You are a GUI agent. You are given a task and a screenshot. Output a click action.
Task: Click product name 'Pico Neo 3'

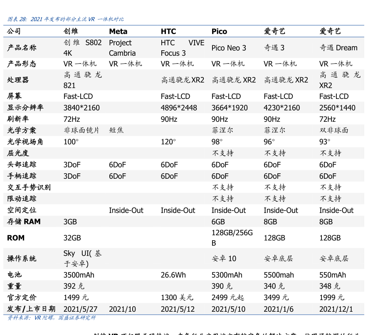point(229,48)
